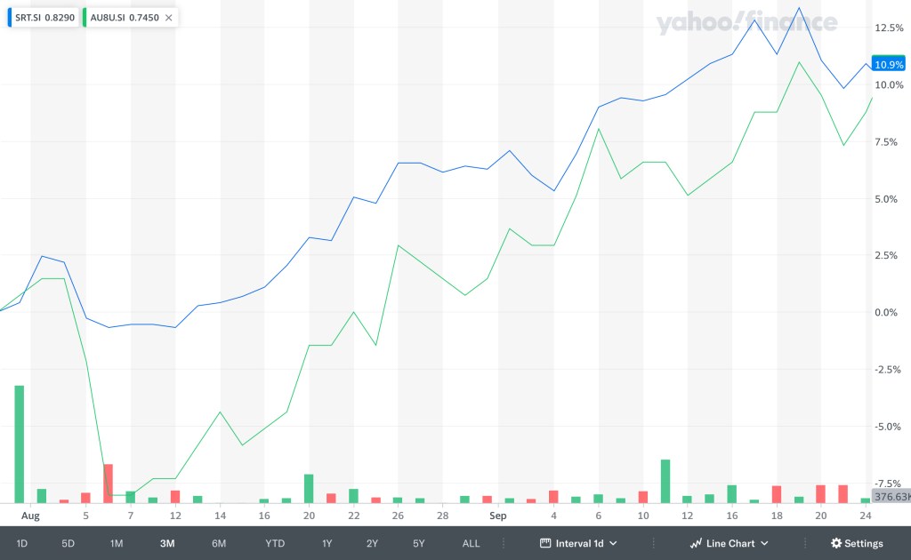911x560 pixels.
Task: Click the Line Chart type icon
Action: [697, 543]
